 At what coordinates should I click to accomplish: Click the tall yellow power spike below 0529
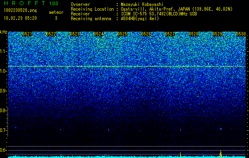(220, 154)
